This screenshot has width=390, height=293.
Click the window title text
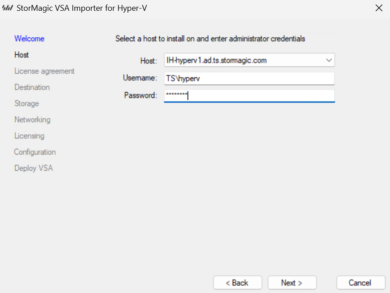[82, 8]
